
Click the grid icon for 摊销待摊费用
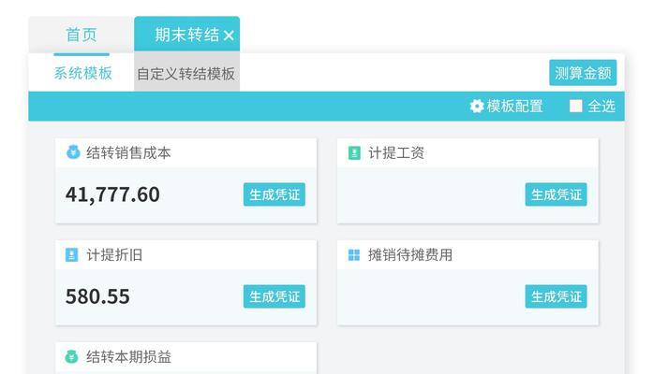pyautogui.click(x=354, y=254)
